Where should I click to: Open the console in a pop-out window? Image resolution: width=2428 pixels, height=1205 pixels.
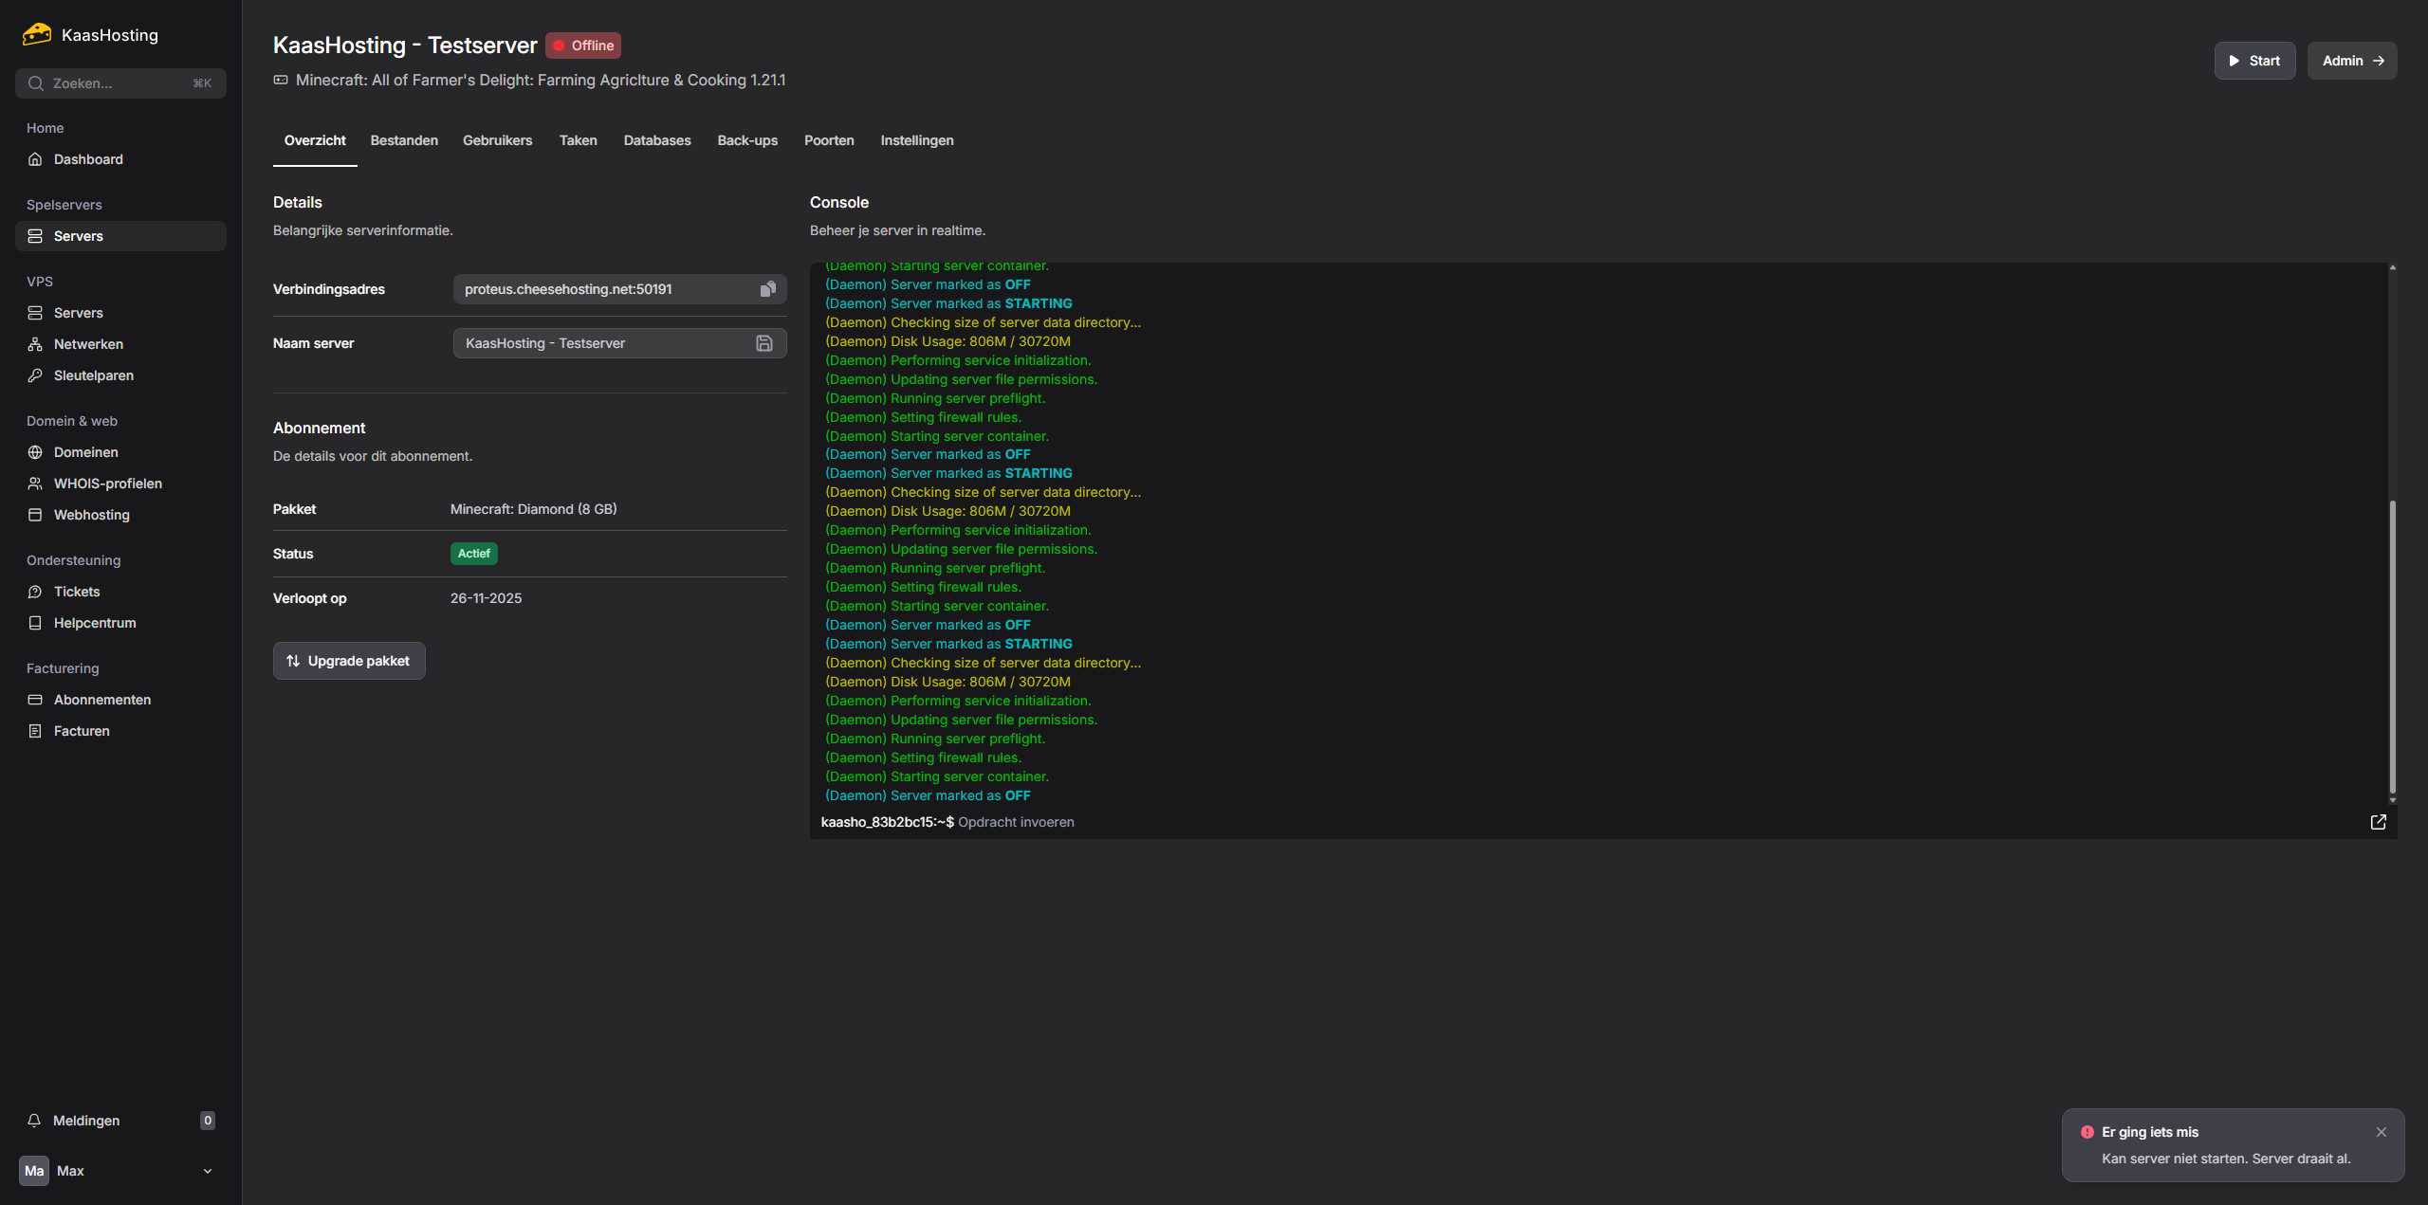[x=2378, y=822]
